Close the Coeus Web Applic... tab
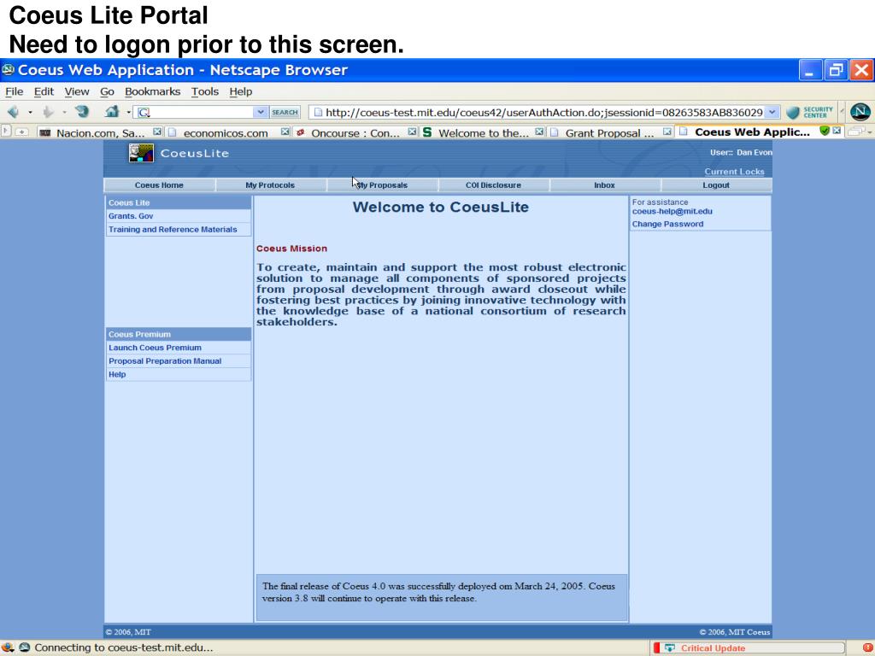The width and height of the screenshot is (875, 656). click(x=837, y=131)
